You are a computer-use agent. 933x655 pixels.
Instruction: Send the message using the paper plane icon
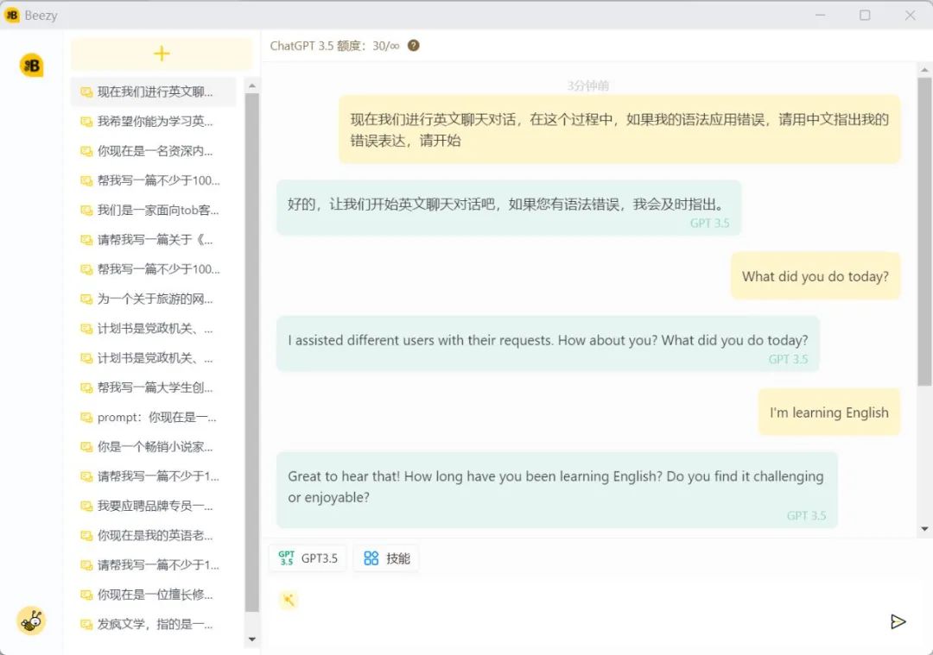tap(898, 621)
